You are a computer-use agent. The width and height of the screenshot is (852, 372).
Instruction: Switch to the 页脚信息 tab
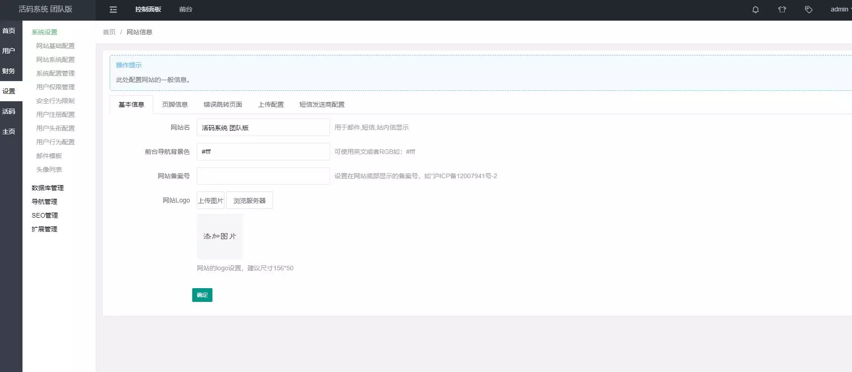pos(175,104)
